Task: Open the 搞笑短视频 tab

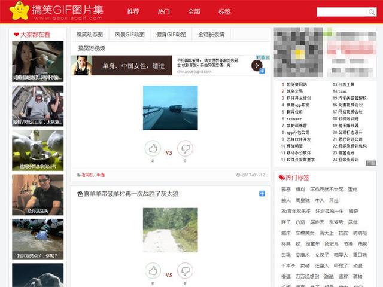Action: (91, 48)
